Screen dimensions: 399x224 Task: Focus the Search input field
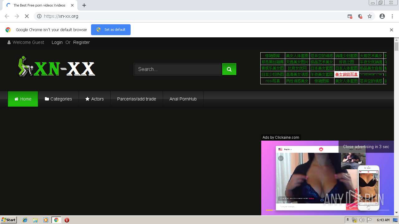[x=178, y=69]
